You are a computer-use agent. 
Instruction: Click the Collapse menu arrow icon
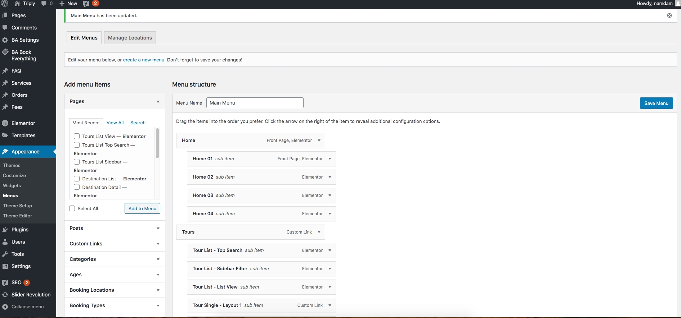pyautogui.click(x=5, y=307)
